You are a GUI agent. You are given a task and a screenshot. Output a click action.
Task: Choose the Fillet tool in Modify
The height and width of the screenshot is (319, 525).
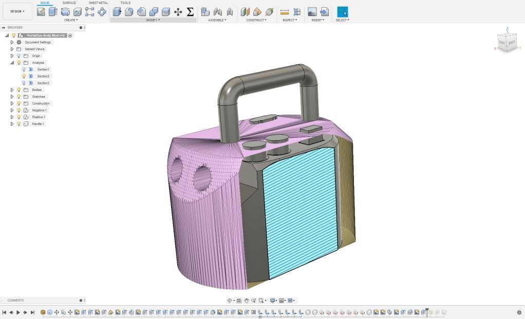(129, 12)
